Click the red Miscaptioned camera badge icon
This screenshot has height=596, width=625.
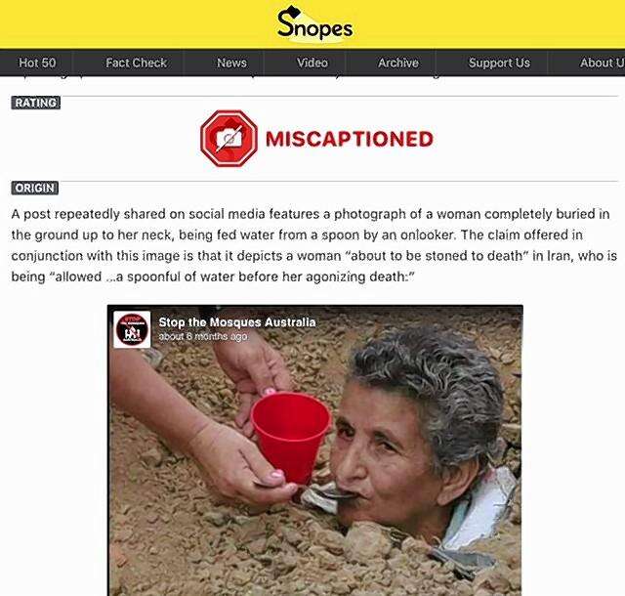coord(229,139)
